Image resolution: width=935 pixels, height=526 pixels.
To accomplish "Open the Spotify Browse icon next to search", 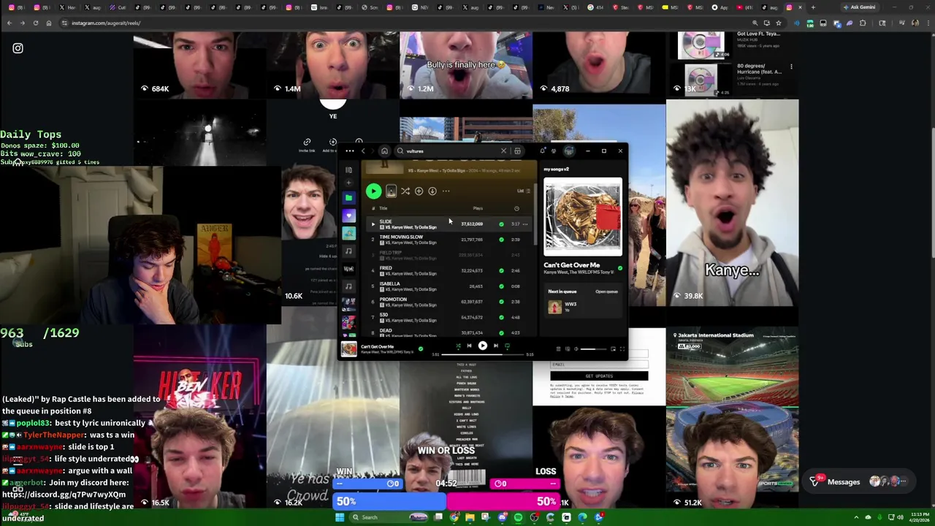I will [x=517, y=151].
